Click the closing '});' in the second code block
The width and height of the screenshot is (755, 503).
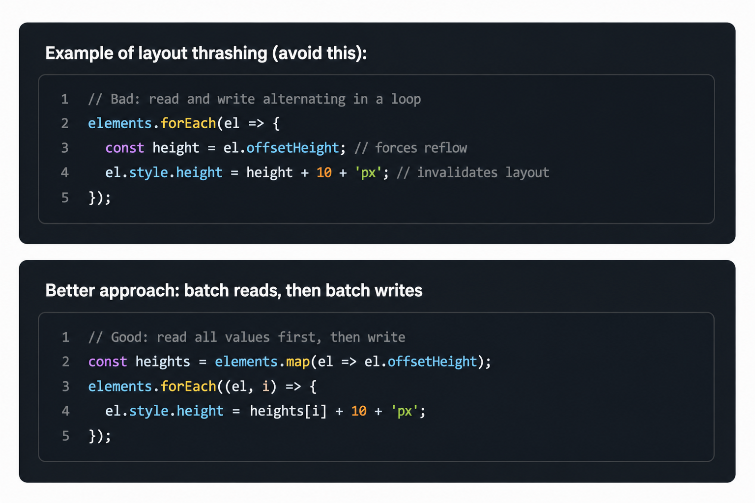[100, 436]
